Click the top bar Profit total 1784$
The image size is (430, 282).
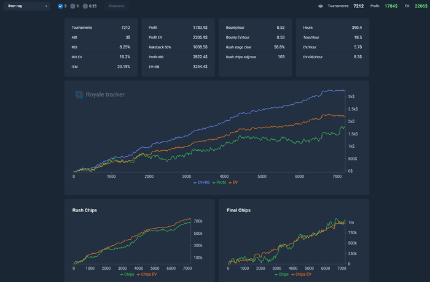point(391,6)
